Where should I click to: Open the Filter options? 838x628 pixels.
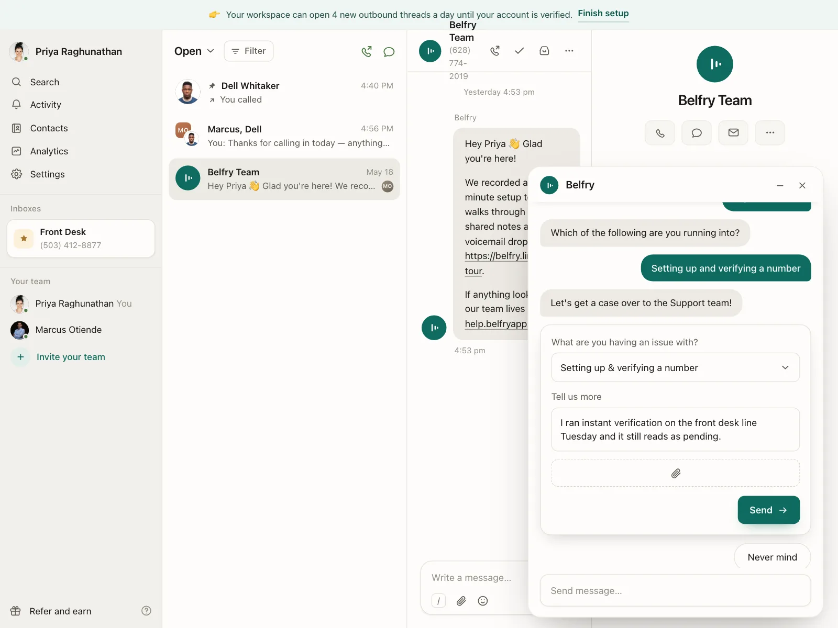click(x=249, y=51)
